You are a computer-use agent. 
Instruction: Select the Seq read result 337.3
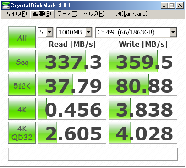(72, 61)
